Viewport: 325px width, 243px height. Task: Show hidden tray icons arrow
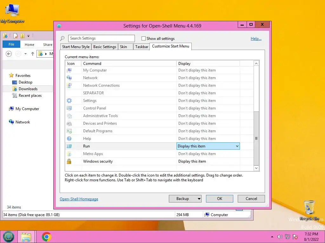[x=272, y=237]
